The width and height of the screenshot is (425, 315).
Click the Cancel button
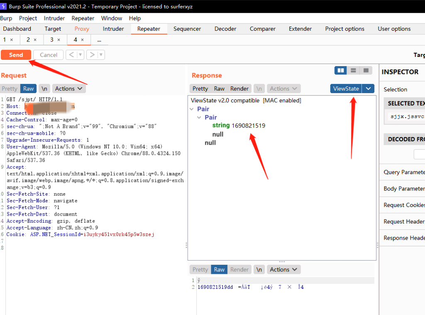click(x=49, y=55)
